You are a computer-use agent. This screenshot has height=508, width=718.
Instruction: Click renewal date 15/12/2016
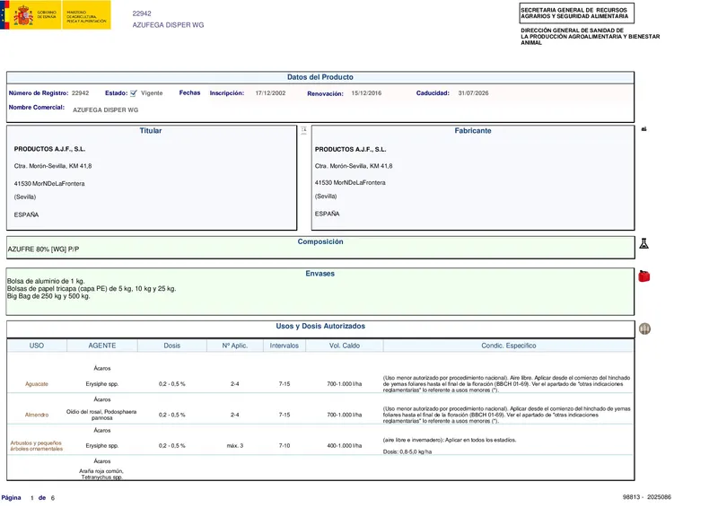pos(366,93)
